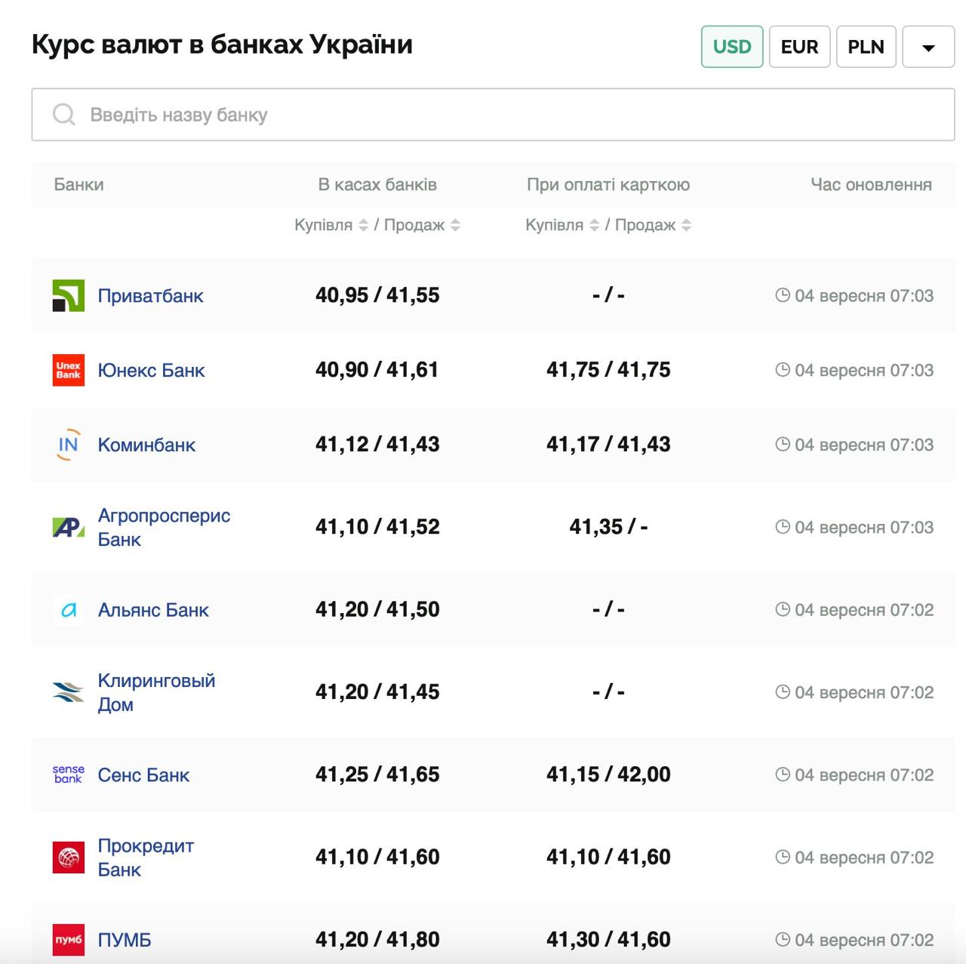Click the Privatbank logo icon
966x964 pixels.
pyautogui.click(x=68, y=295)
